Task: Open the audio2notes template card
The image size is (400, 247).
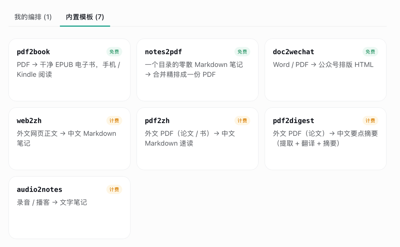Action: 69,208
